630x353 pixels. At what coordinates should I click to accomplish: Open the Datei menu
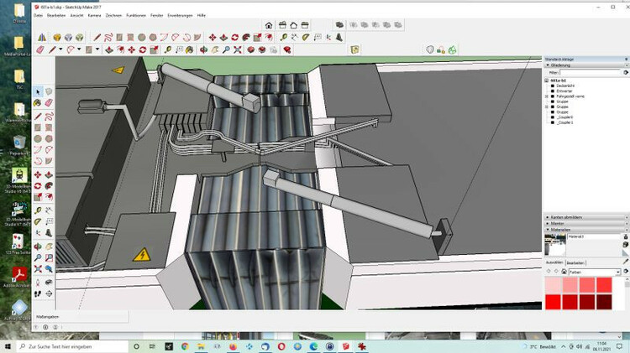click(38, 15)
